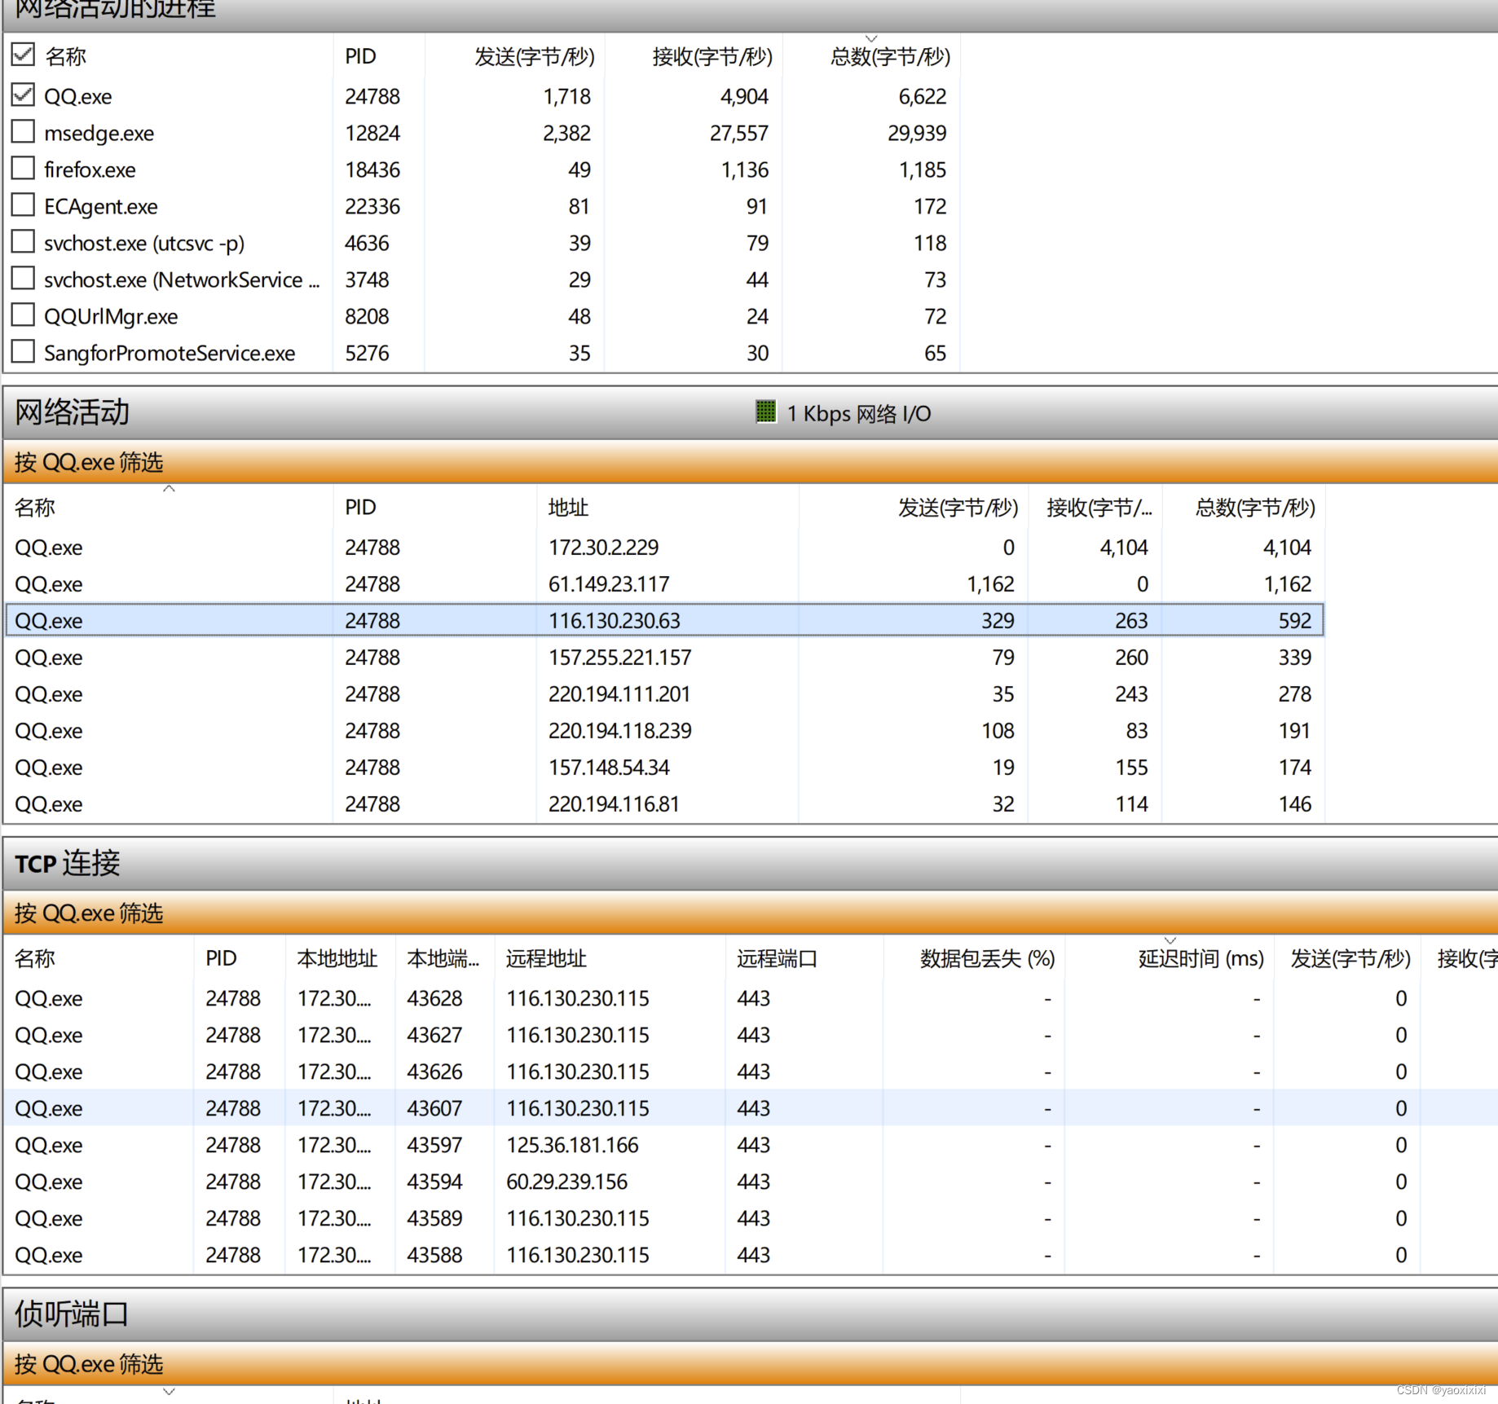Select highlighted row with address 116.130.230.63
This screenshot has width=1498, height=1404.
pos(664,621)
